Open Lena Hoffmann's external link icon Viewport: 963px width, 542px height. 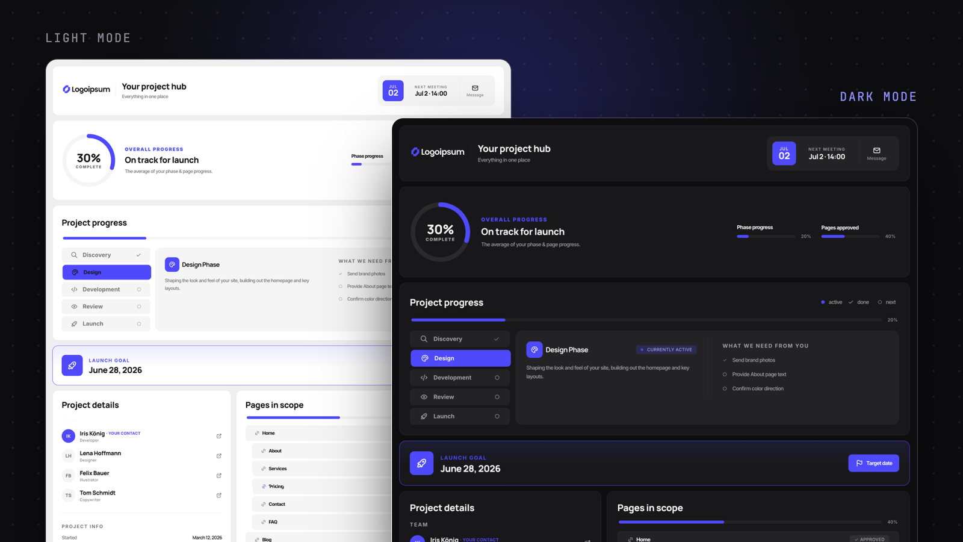click(218, 455)
